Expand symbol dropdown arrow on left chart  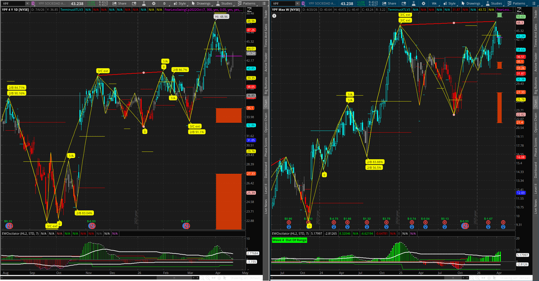(x=27, y=4)
